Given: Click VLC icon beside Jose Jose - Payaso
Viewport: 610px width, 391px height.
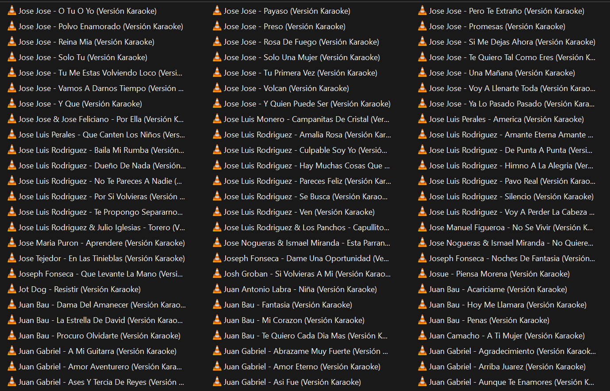Looking at the screenshot, I should 217,11.
